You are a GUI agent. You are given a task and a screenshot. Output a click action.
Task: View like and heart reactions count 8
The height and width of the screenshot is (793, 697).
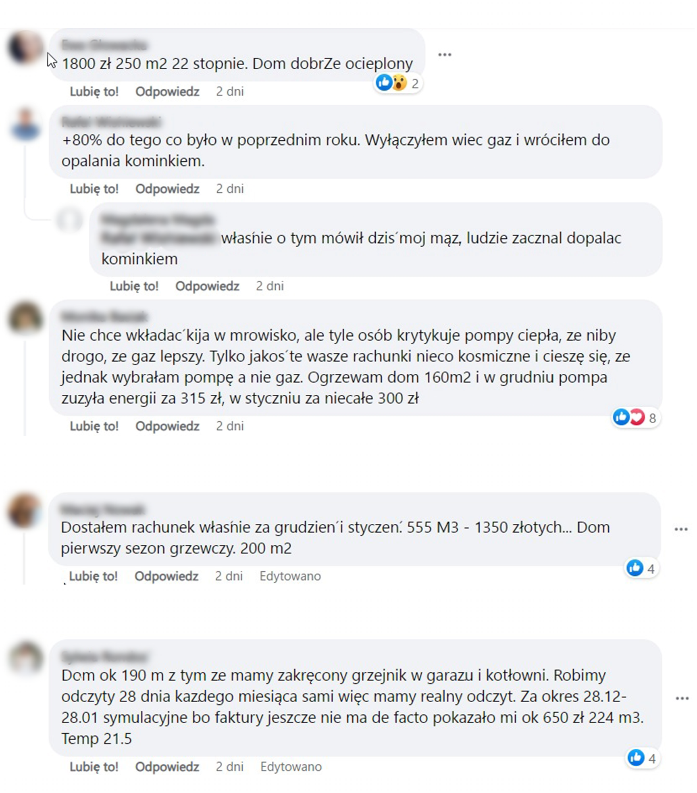635,417
